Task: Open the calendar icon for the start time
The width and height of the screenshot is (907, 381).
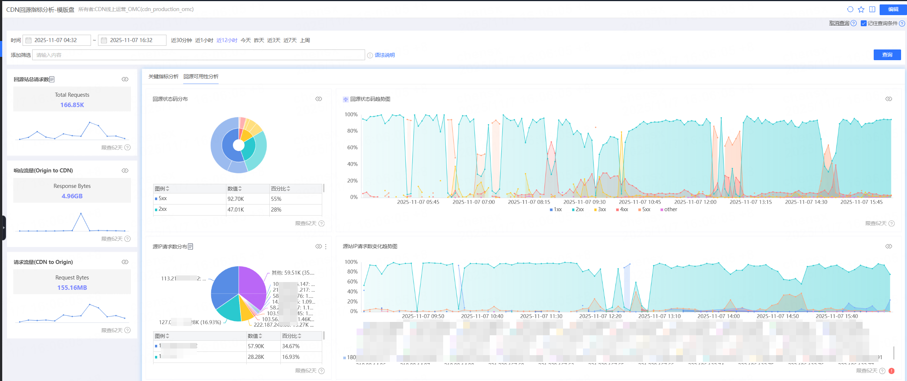Action: pos(29,40)
